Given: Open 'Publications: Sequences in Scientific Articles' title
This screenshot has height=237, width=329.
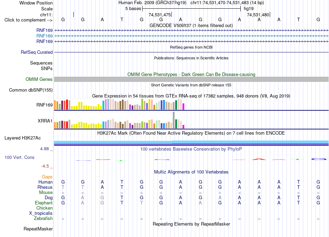Looking at the screenshot, I should pyautogui.click(x=191, y=58).
